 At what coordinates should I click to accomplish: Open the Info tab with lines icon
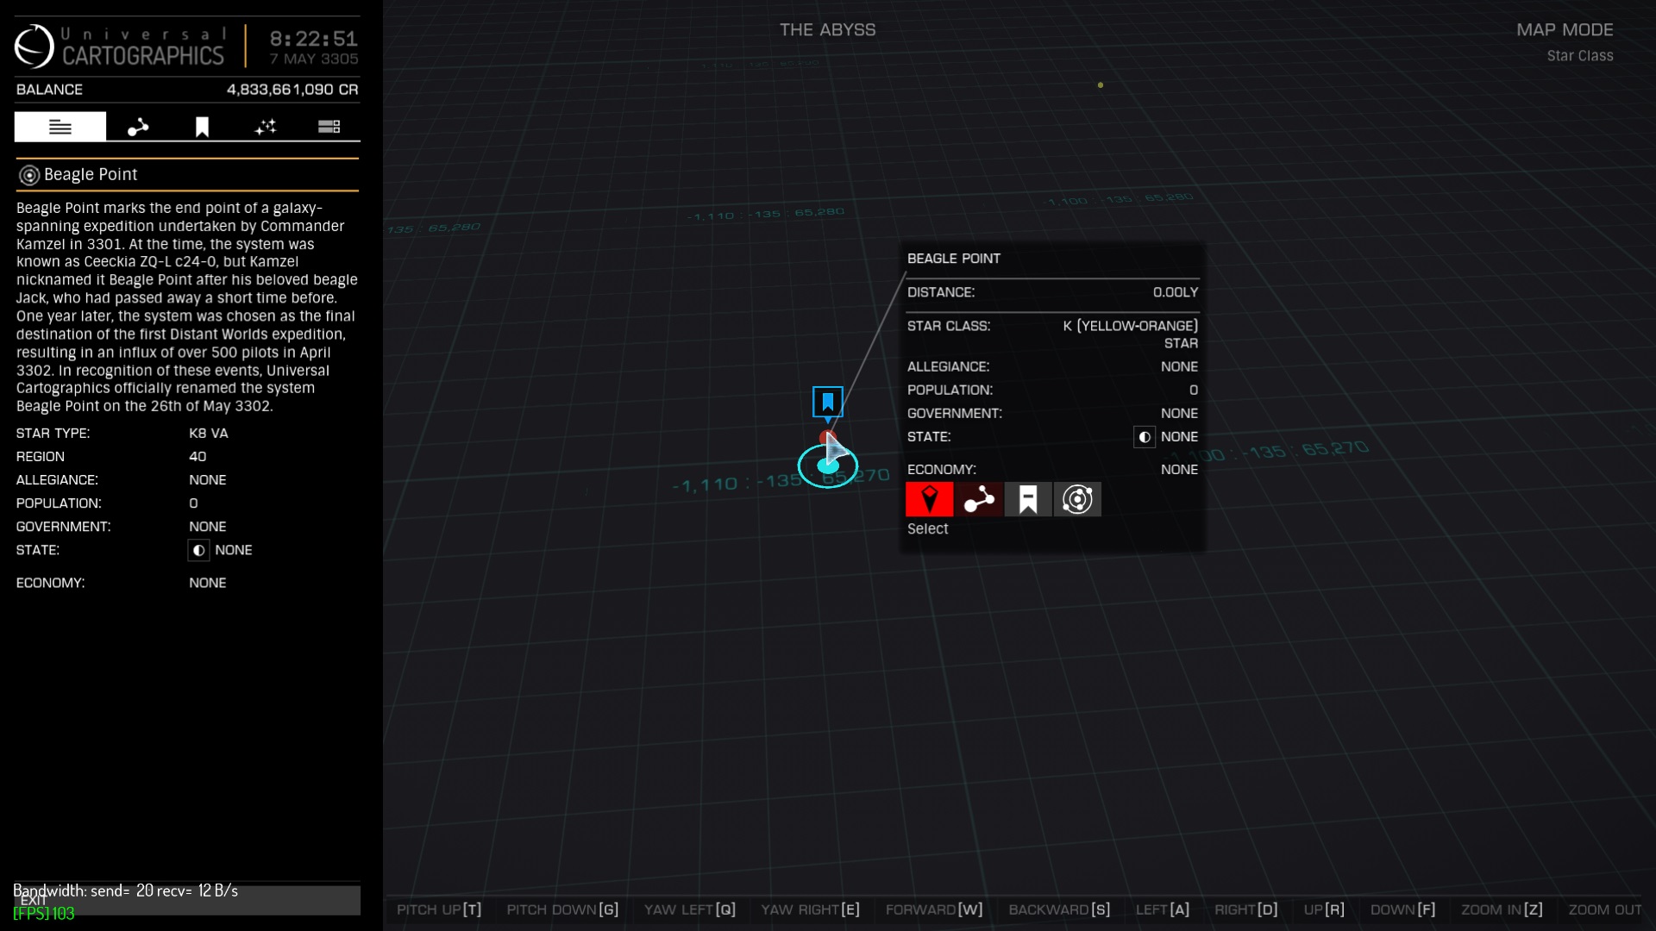click(60, 127)
